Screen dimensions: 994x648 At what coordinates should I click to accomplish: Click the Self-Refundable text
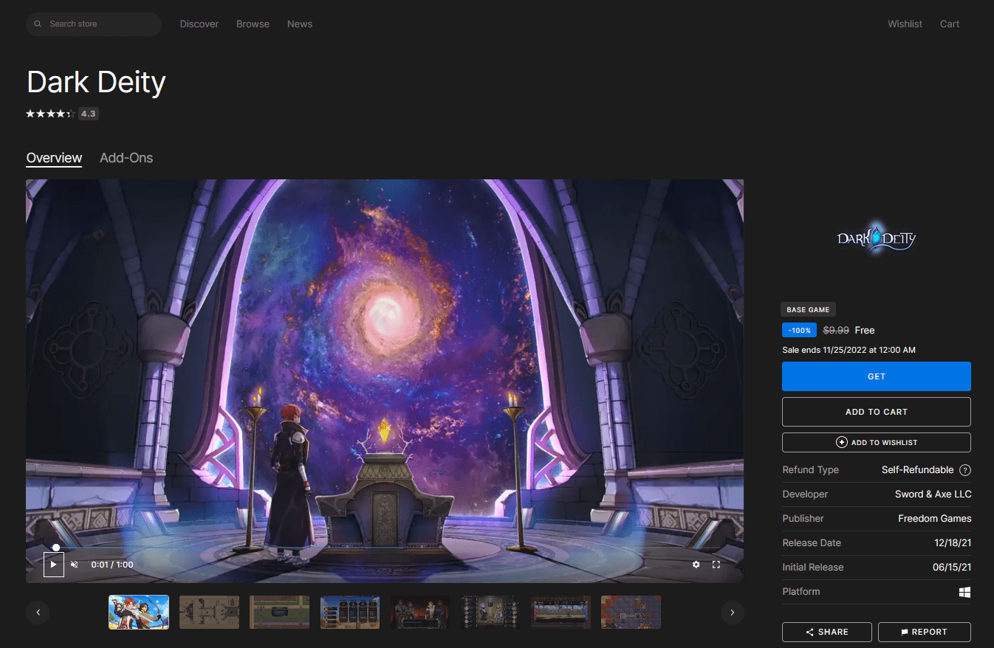[x=917, y=470]
